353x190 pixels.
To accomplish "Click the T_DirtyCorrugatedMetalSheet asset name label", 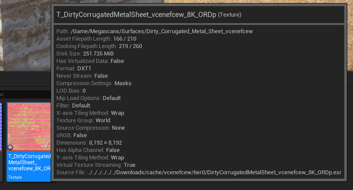I will (x=30, y=162).
